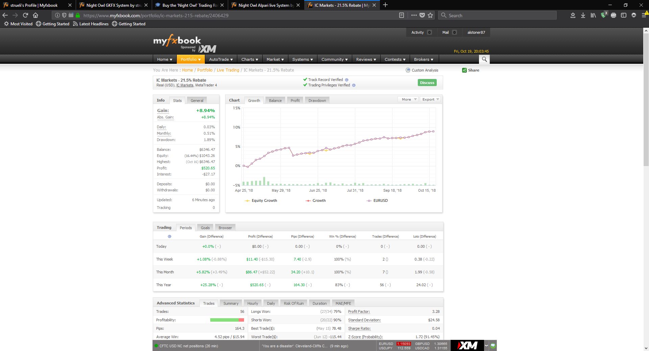Viewport: 649px width, 351px height.
Task: Open Firefox hamburger menu
Action: (644, 15)
